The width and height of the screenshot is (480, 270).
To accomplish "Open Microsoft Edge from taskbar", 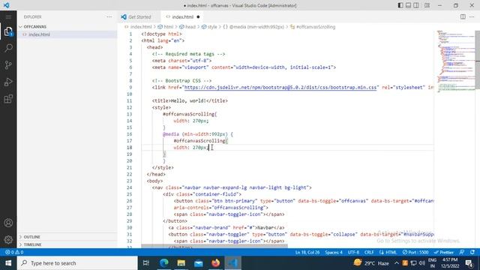I will click(x=164, y=263).
